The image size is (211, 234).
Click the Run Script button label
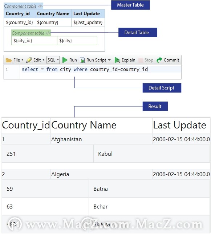(x=96, y=60)
